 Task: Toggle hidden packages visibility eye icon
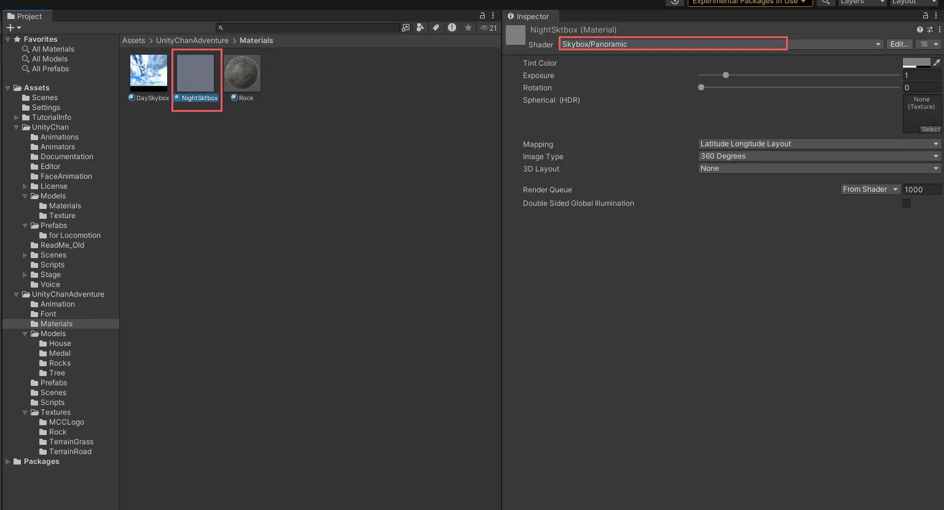488,28
